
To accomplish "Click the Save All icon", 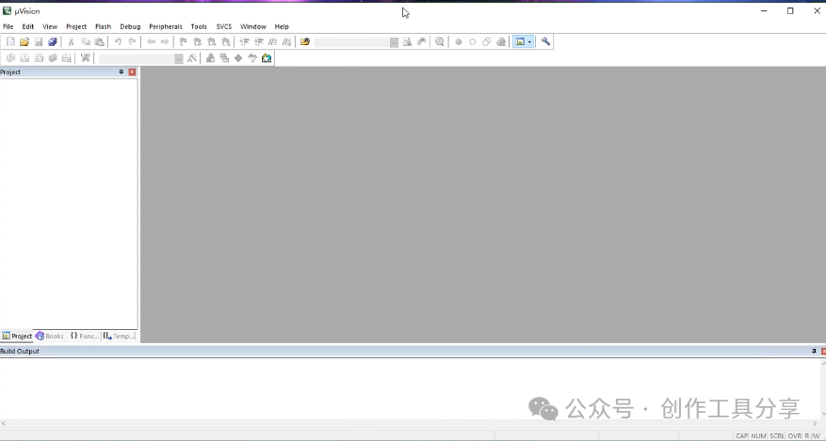I will (x=53, y=41).
